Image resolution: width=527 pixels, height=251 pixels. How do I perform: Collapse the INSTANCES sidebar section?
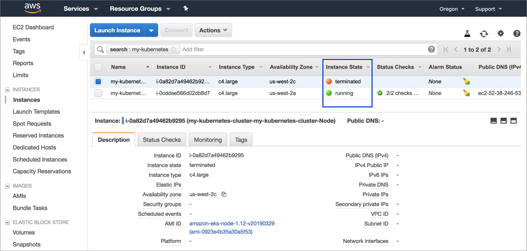coord(7,90)
